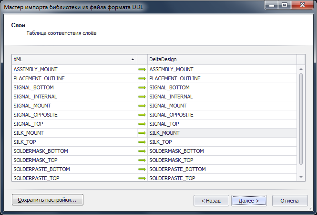The width and height of the screenshot is (317, 215).
Task: Select XML cell SOLDERPASTE_BOTTOM
Action: (74, 169)
